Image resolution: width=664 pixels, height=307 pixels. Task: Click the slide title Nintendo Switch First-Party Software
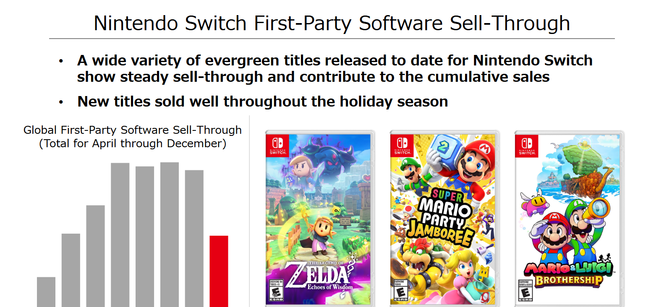(x=332, y=23)
